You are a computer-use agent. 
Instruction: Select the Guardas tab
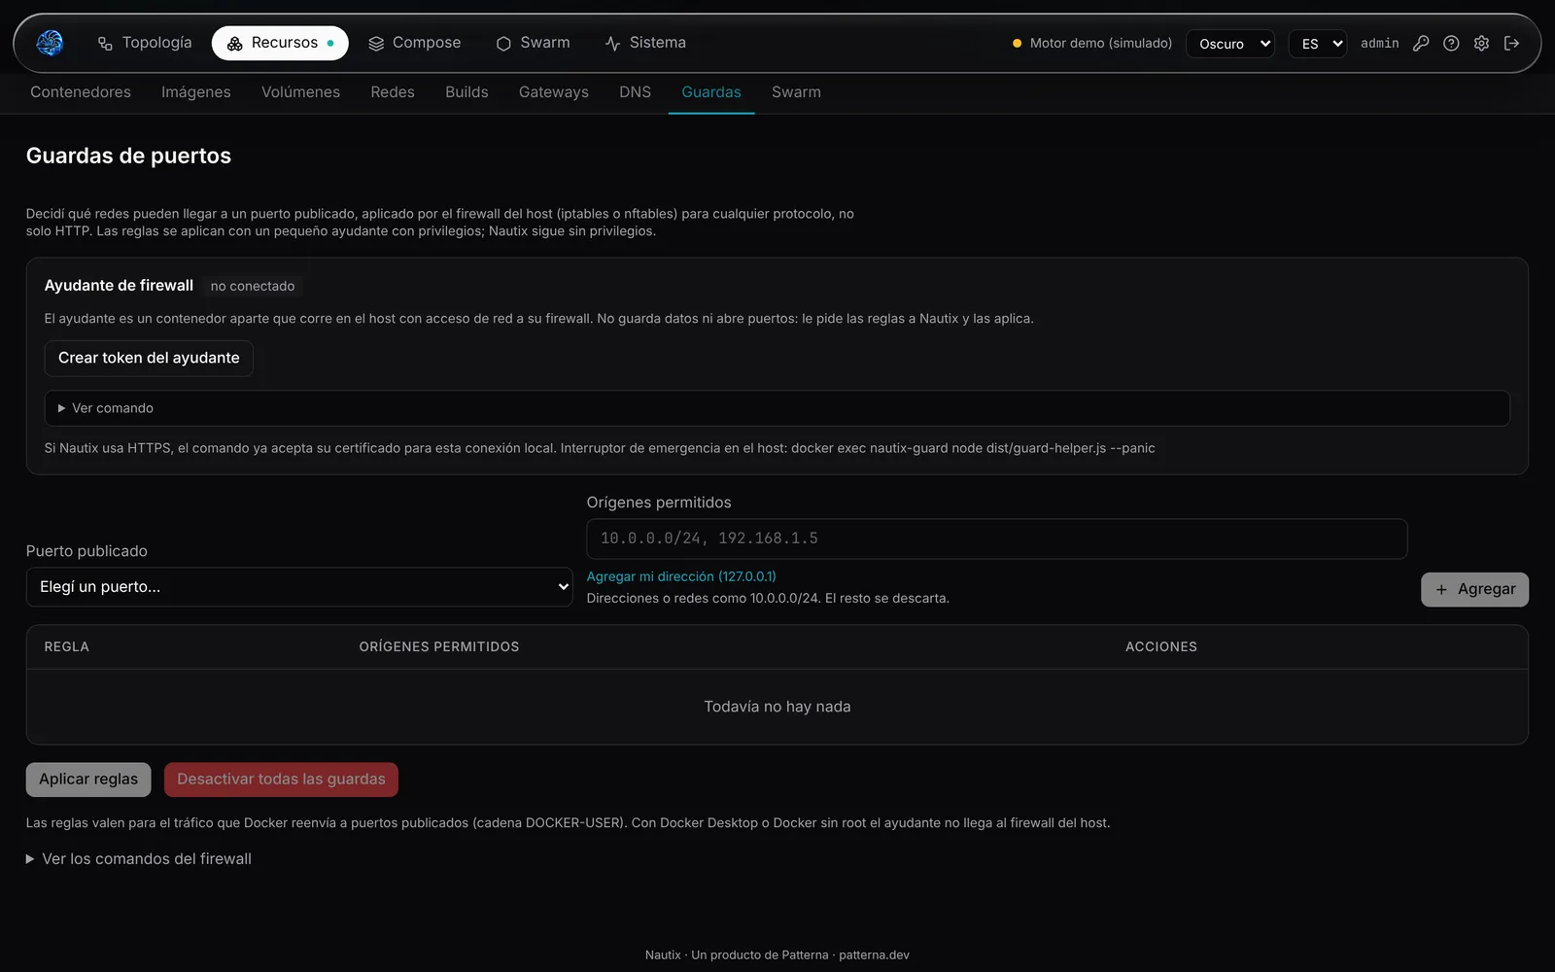click(711, 92)
